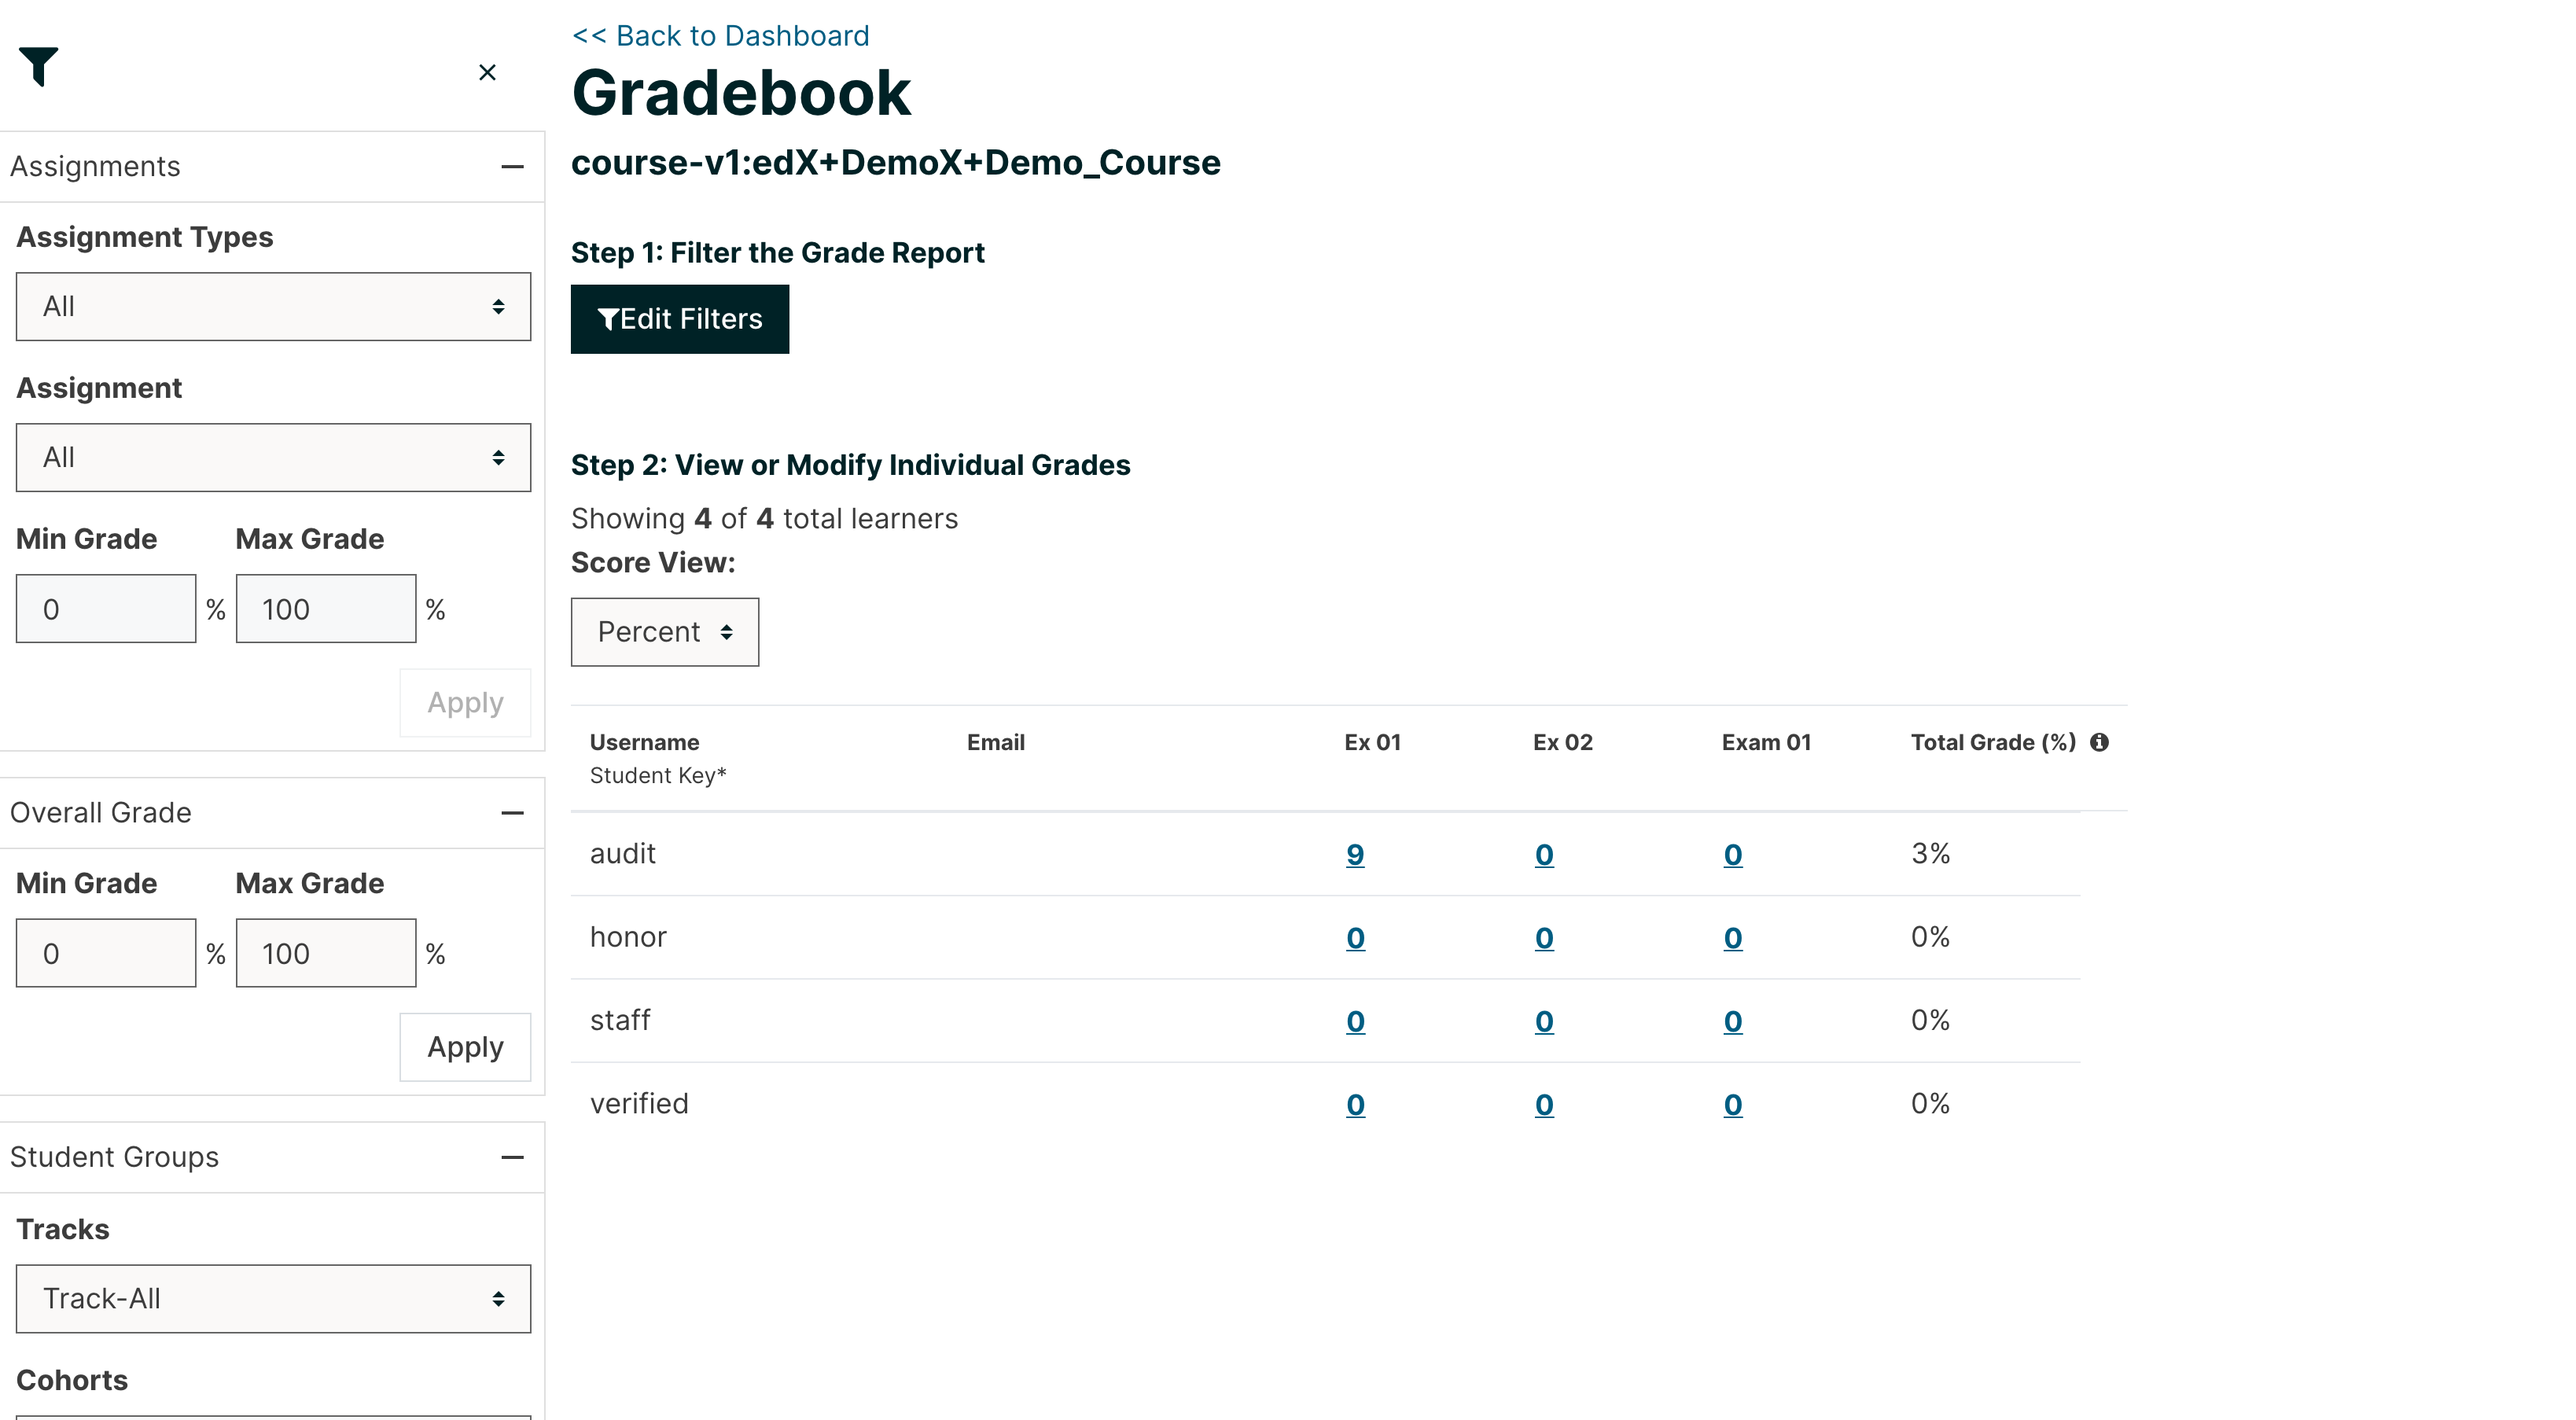The image size is (2576, 1420).
Task: Close the filter sidebar using the X icon
Action: point(488,72)
